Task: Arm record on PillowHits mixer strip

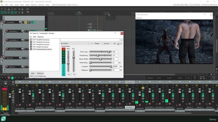Action: (60, 105)
